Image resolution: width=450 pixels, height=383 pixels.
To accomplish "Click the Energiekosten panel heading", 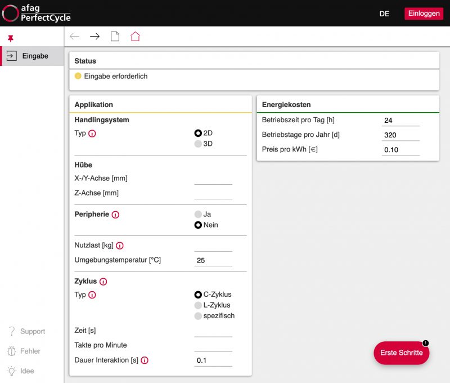I will tap(286, 105).
